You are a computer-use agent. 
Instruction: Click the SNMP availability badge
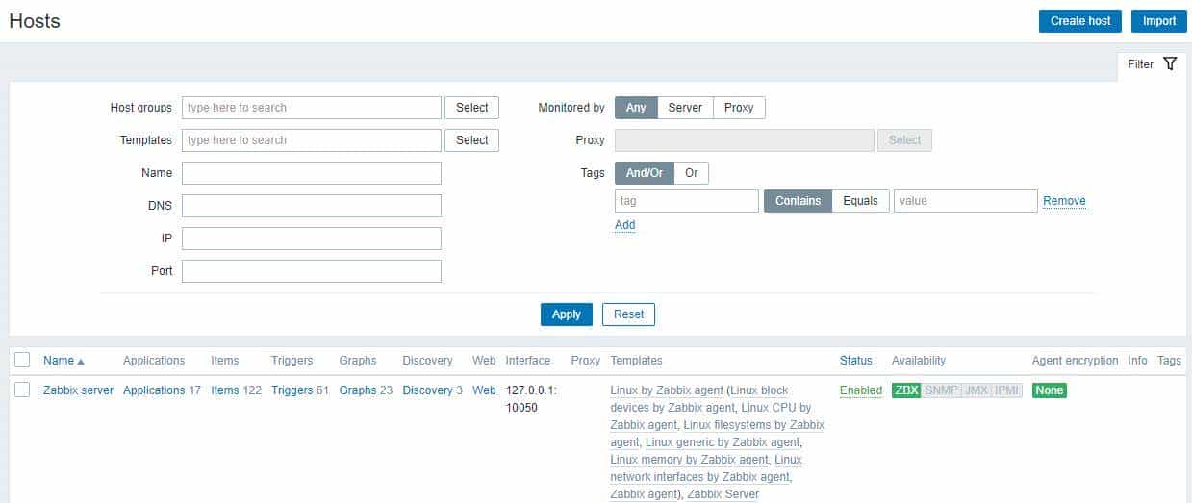pos(942,390)
